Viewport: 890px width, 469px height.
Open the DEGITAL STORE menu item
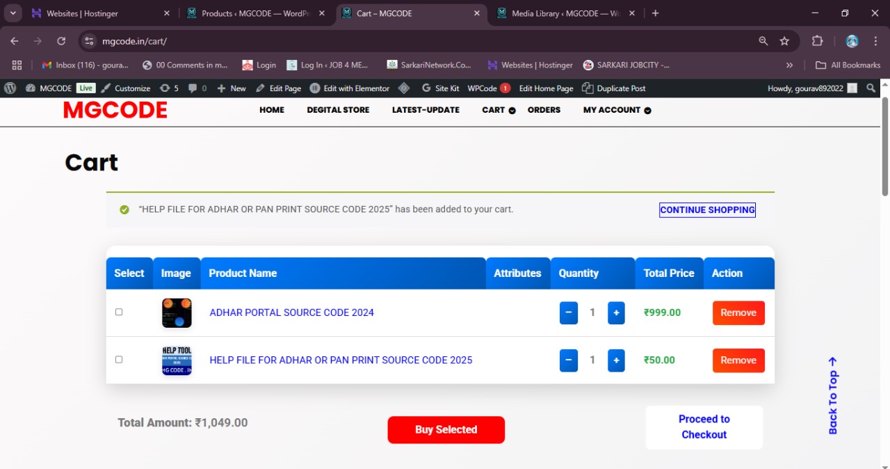pyautogui.click(x=338, y=110)
